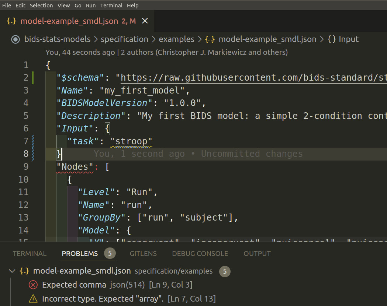Click the warning icon for 'Incorrect type' problem

33,299
